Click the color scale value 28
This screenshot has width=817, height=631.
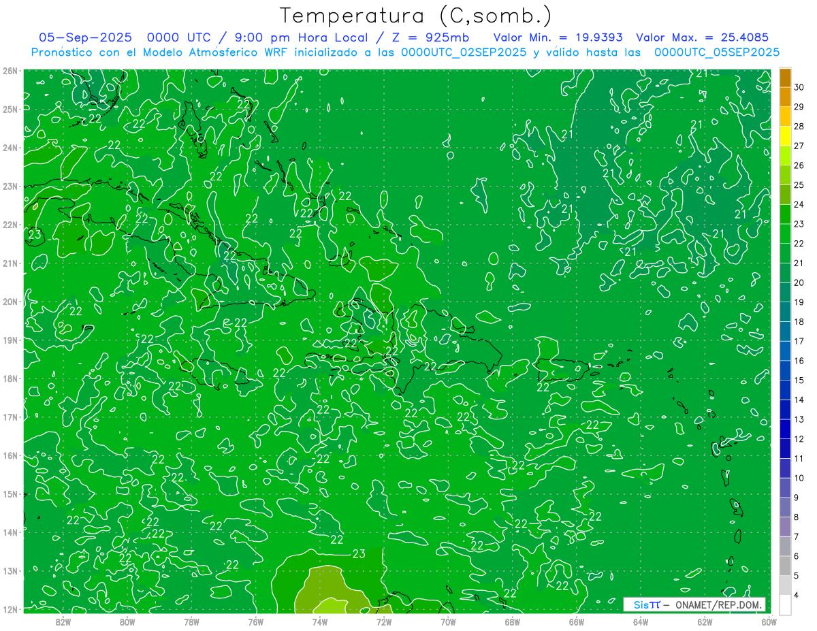click(x=799, y=126)
